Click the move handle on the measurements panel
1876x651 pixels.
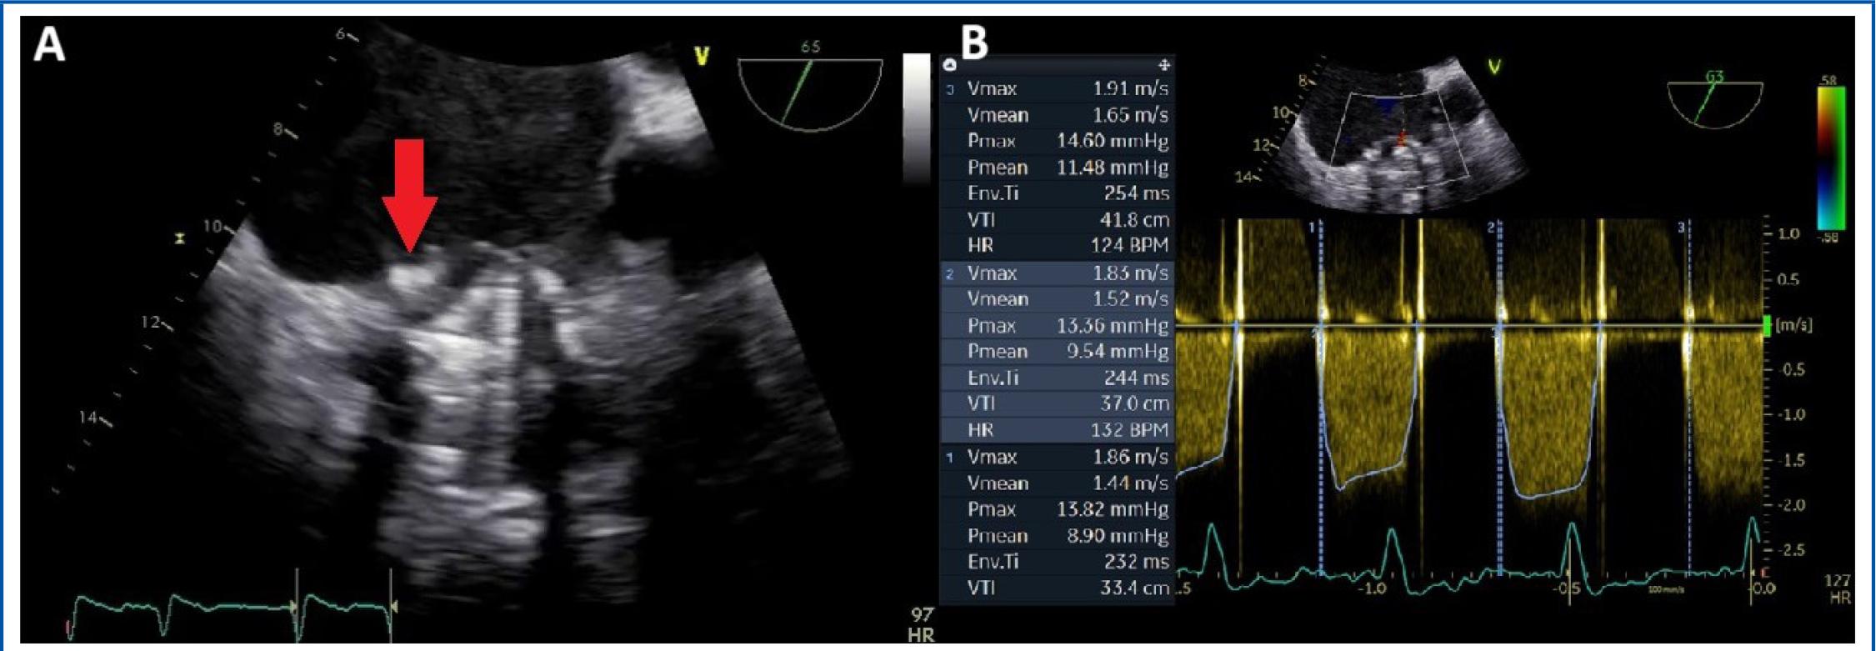coord(1163,65)
